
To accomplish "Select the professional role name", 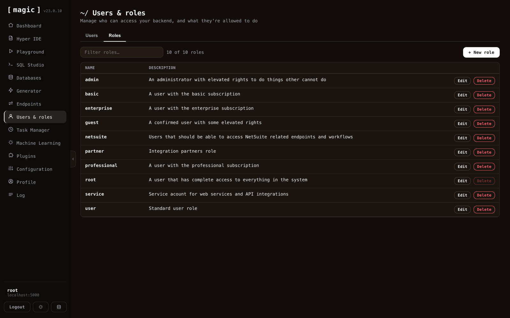I will point(101,166).
